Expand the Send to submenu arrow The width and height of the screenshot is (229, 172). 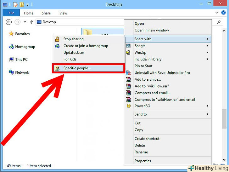[x=207, y=114]
